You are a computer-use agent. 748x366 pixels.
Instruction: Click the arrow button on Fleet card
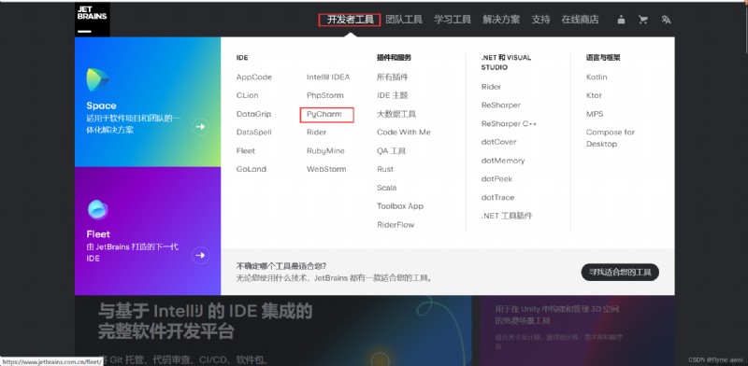[200, 256]
